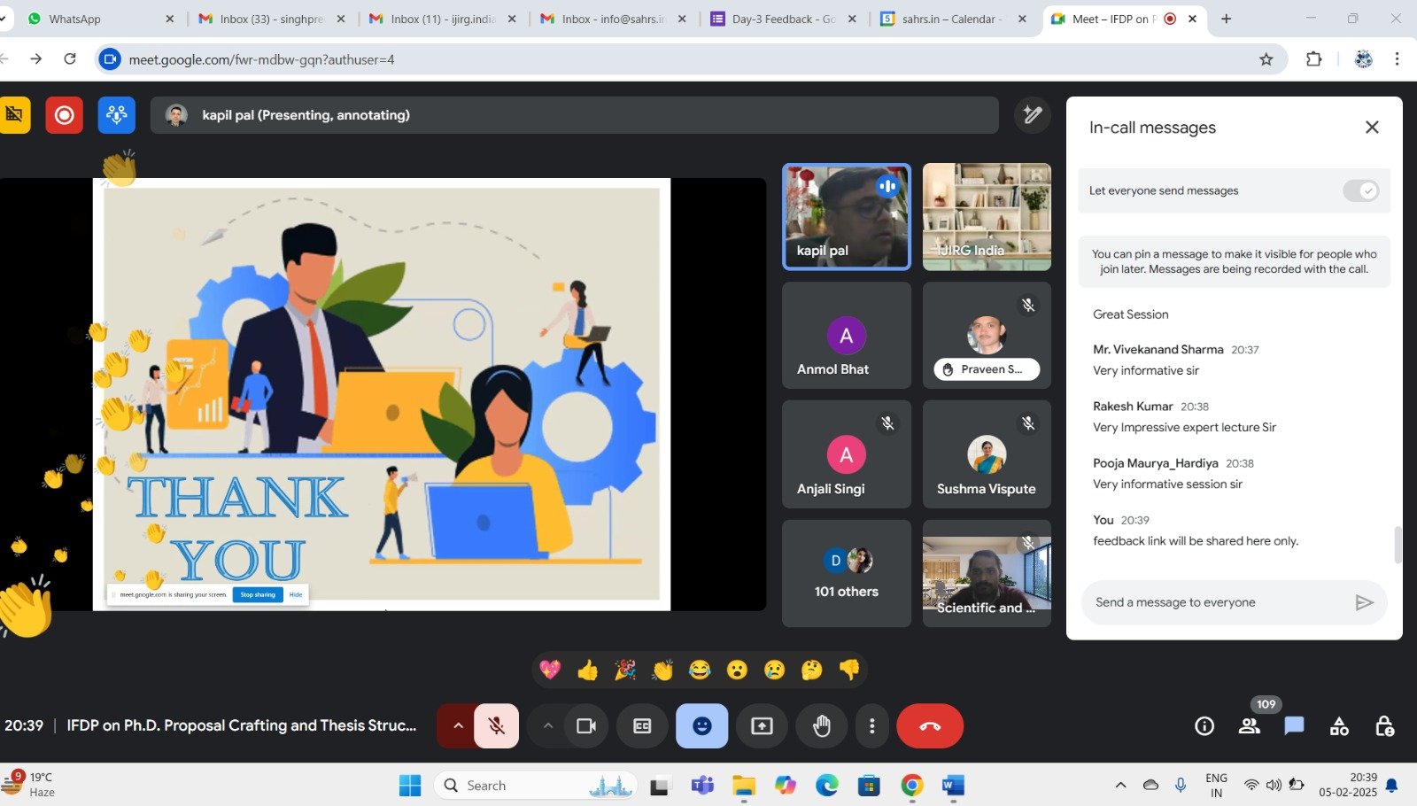Unmute the microphone button
This screenshot has height=806, width=1417.
(x=497, y=726)
